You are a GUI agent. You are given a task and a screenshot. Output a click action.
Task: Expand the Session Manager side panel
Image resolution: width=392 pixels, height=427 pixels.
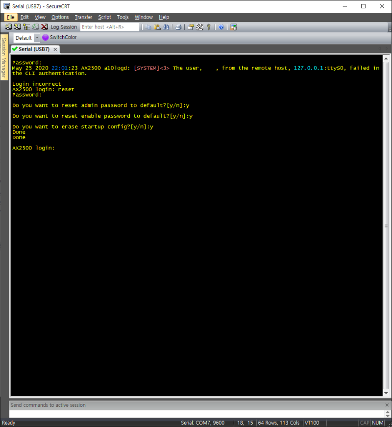4,57
